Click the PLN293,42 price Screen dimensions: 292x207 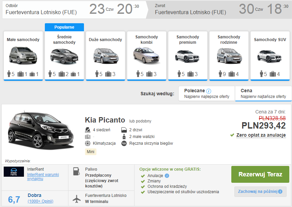263,126
